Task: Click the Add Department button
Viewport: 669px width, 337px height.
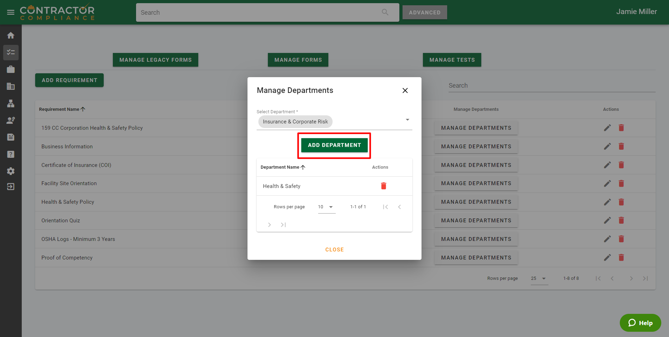Action: coord(334,145)
